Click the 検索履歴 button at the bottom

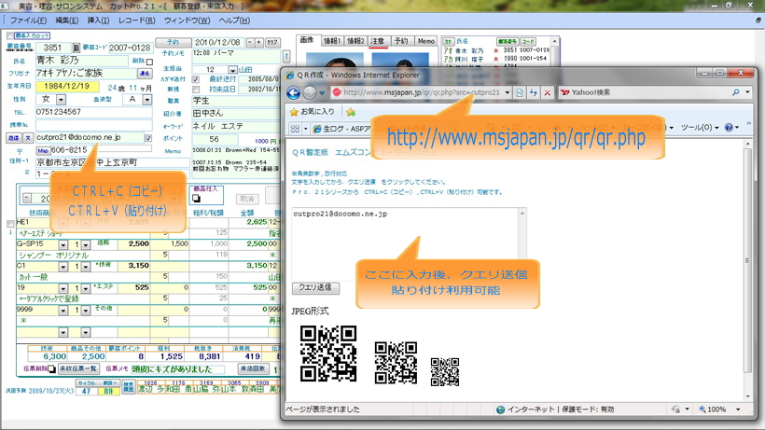coord(128,387)
